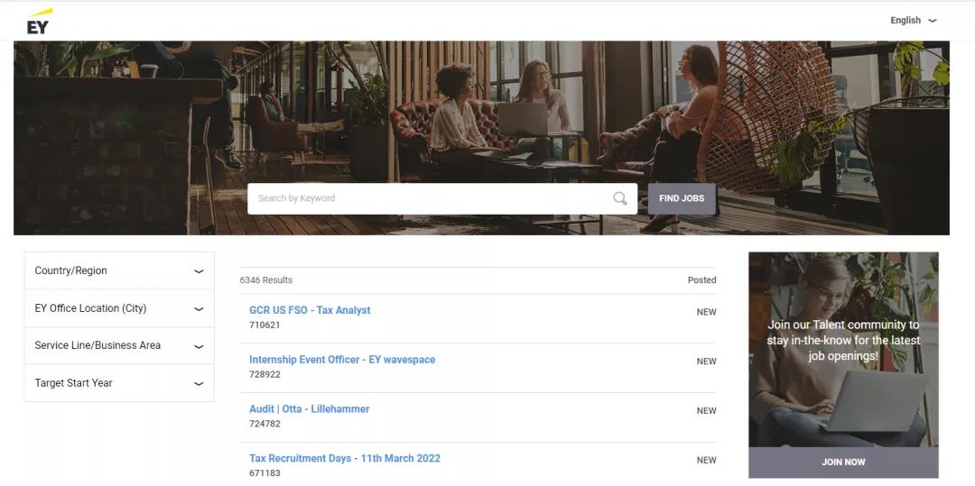Image resolution: width=975 pixels, height=486 pixels.
Task: Open the English language dropdown
Action: pos(913,21)
